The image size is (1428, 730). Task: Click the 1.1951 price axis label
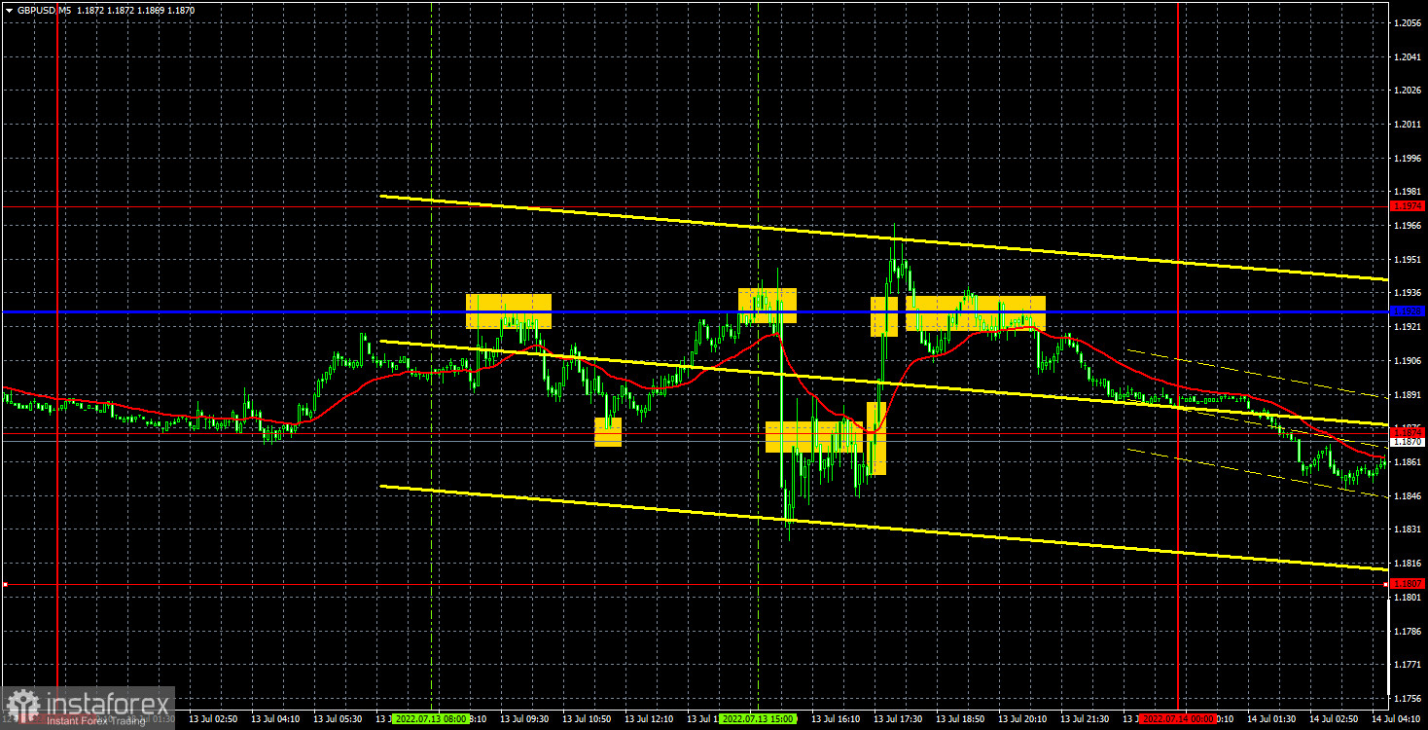point(1408,260)
